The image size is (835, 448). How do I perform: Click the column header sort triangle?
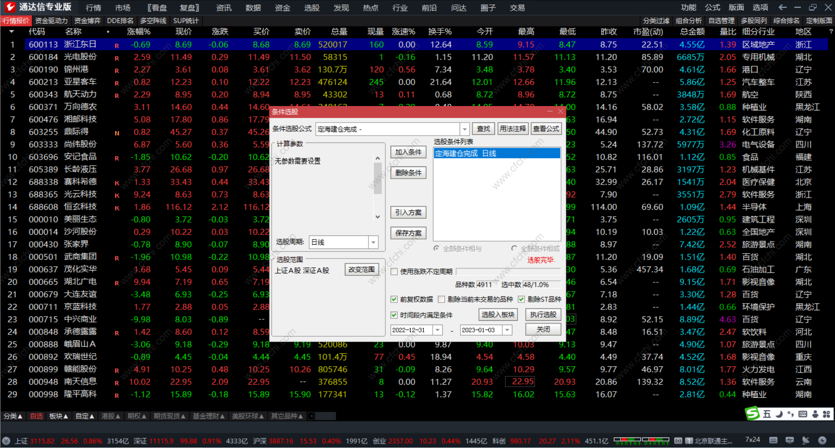(x=12, y=32)
